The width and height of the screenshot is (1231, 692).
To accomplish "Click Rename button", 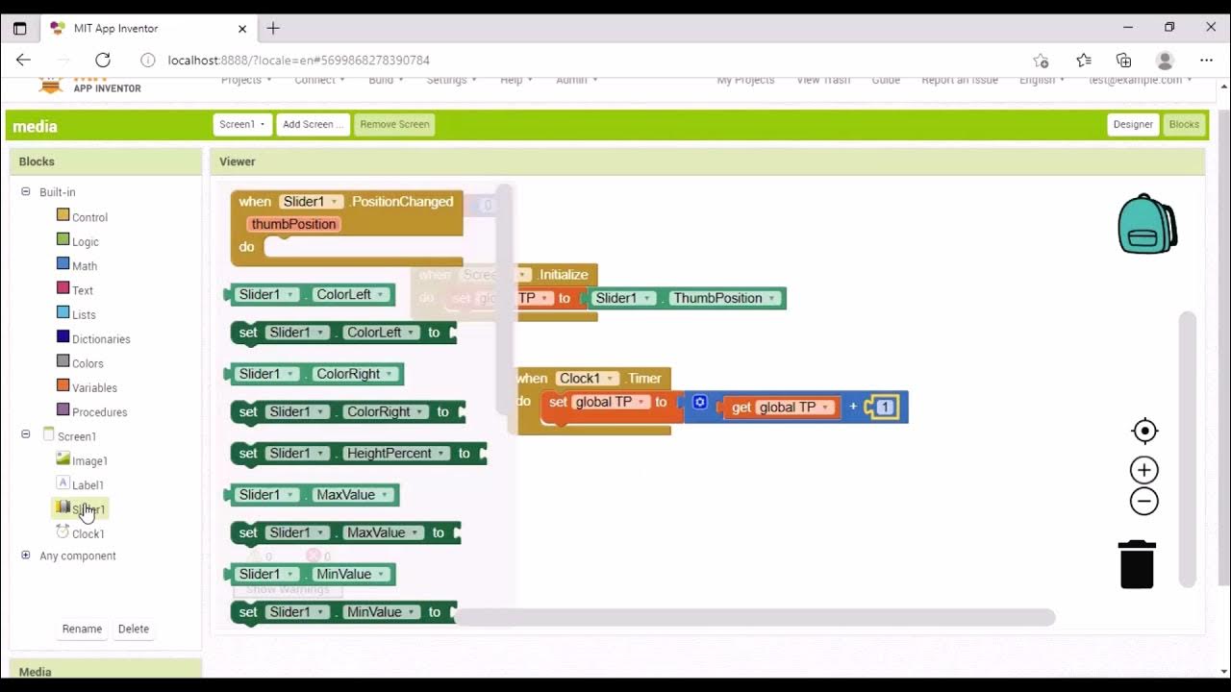I will (x=82, y=629).
